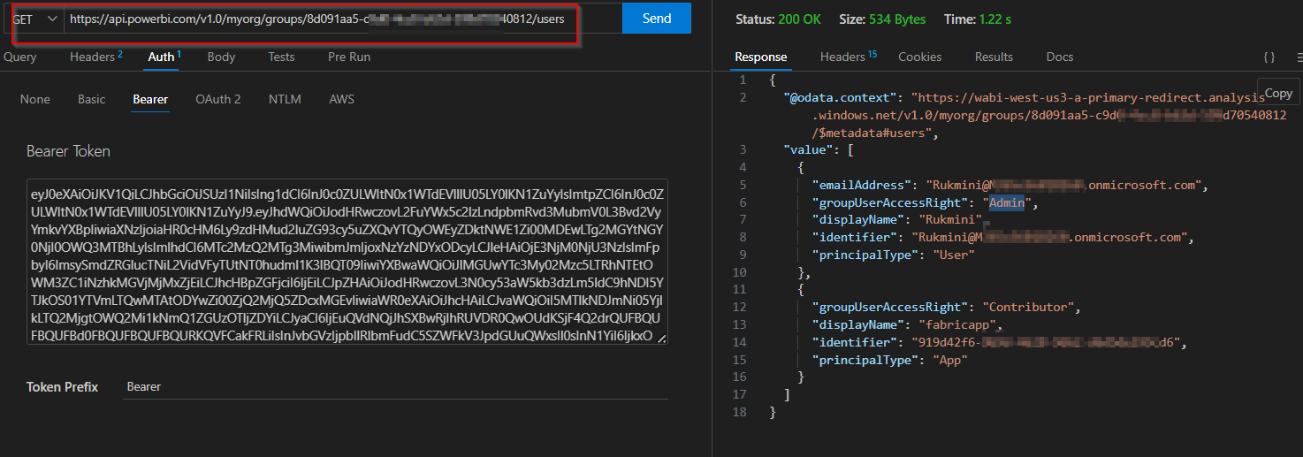Click the request URL field
The height and width of the screenshot is (457, 1303).
(x=342, y=19)
